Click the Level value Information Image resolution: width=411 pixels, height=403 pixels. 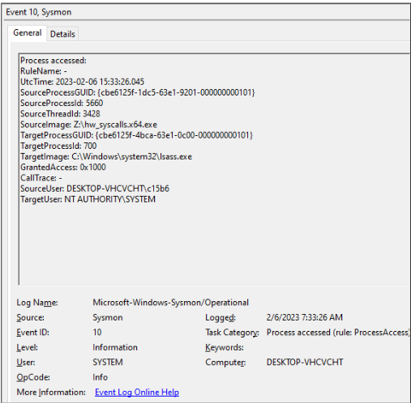pos(115,347)
